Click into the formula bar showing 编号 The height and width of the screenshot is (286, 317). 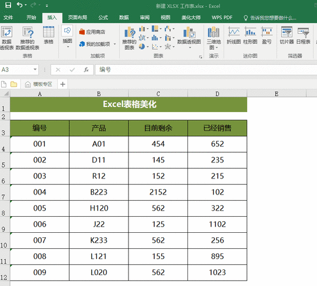pyautogui.click(x=206, y=70)
